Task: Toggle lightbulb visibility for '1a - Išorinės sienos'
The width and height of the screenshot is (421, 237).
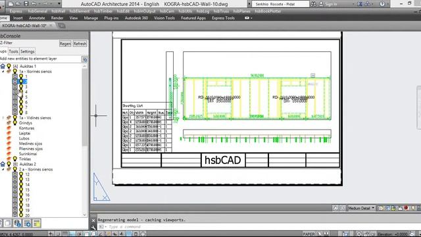Action: [15, 71]
